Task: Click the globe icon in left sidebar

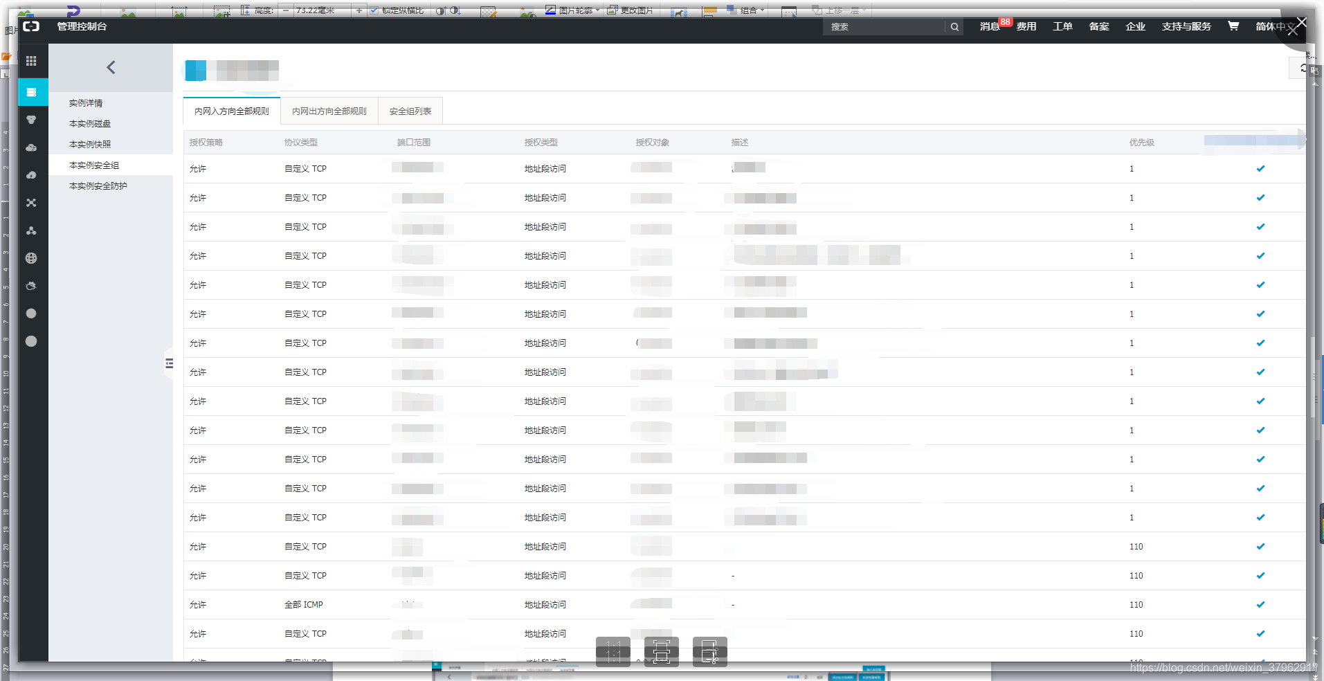Action: point(31,258)
